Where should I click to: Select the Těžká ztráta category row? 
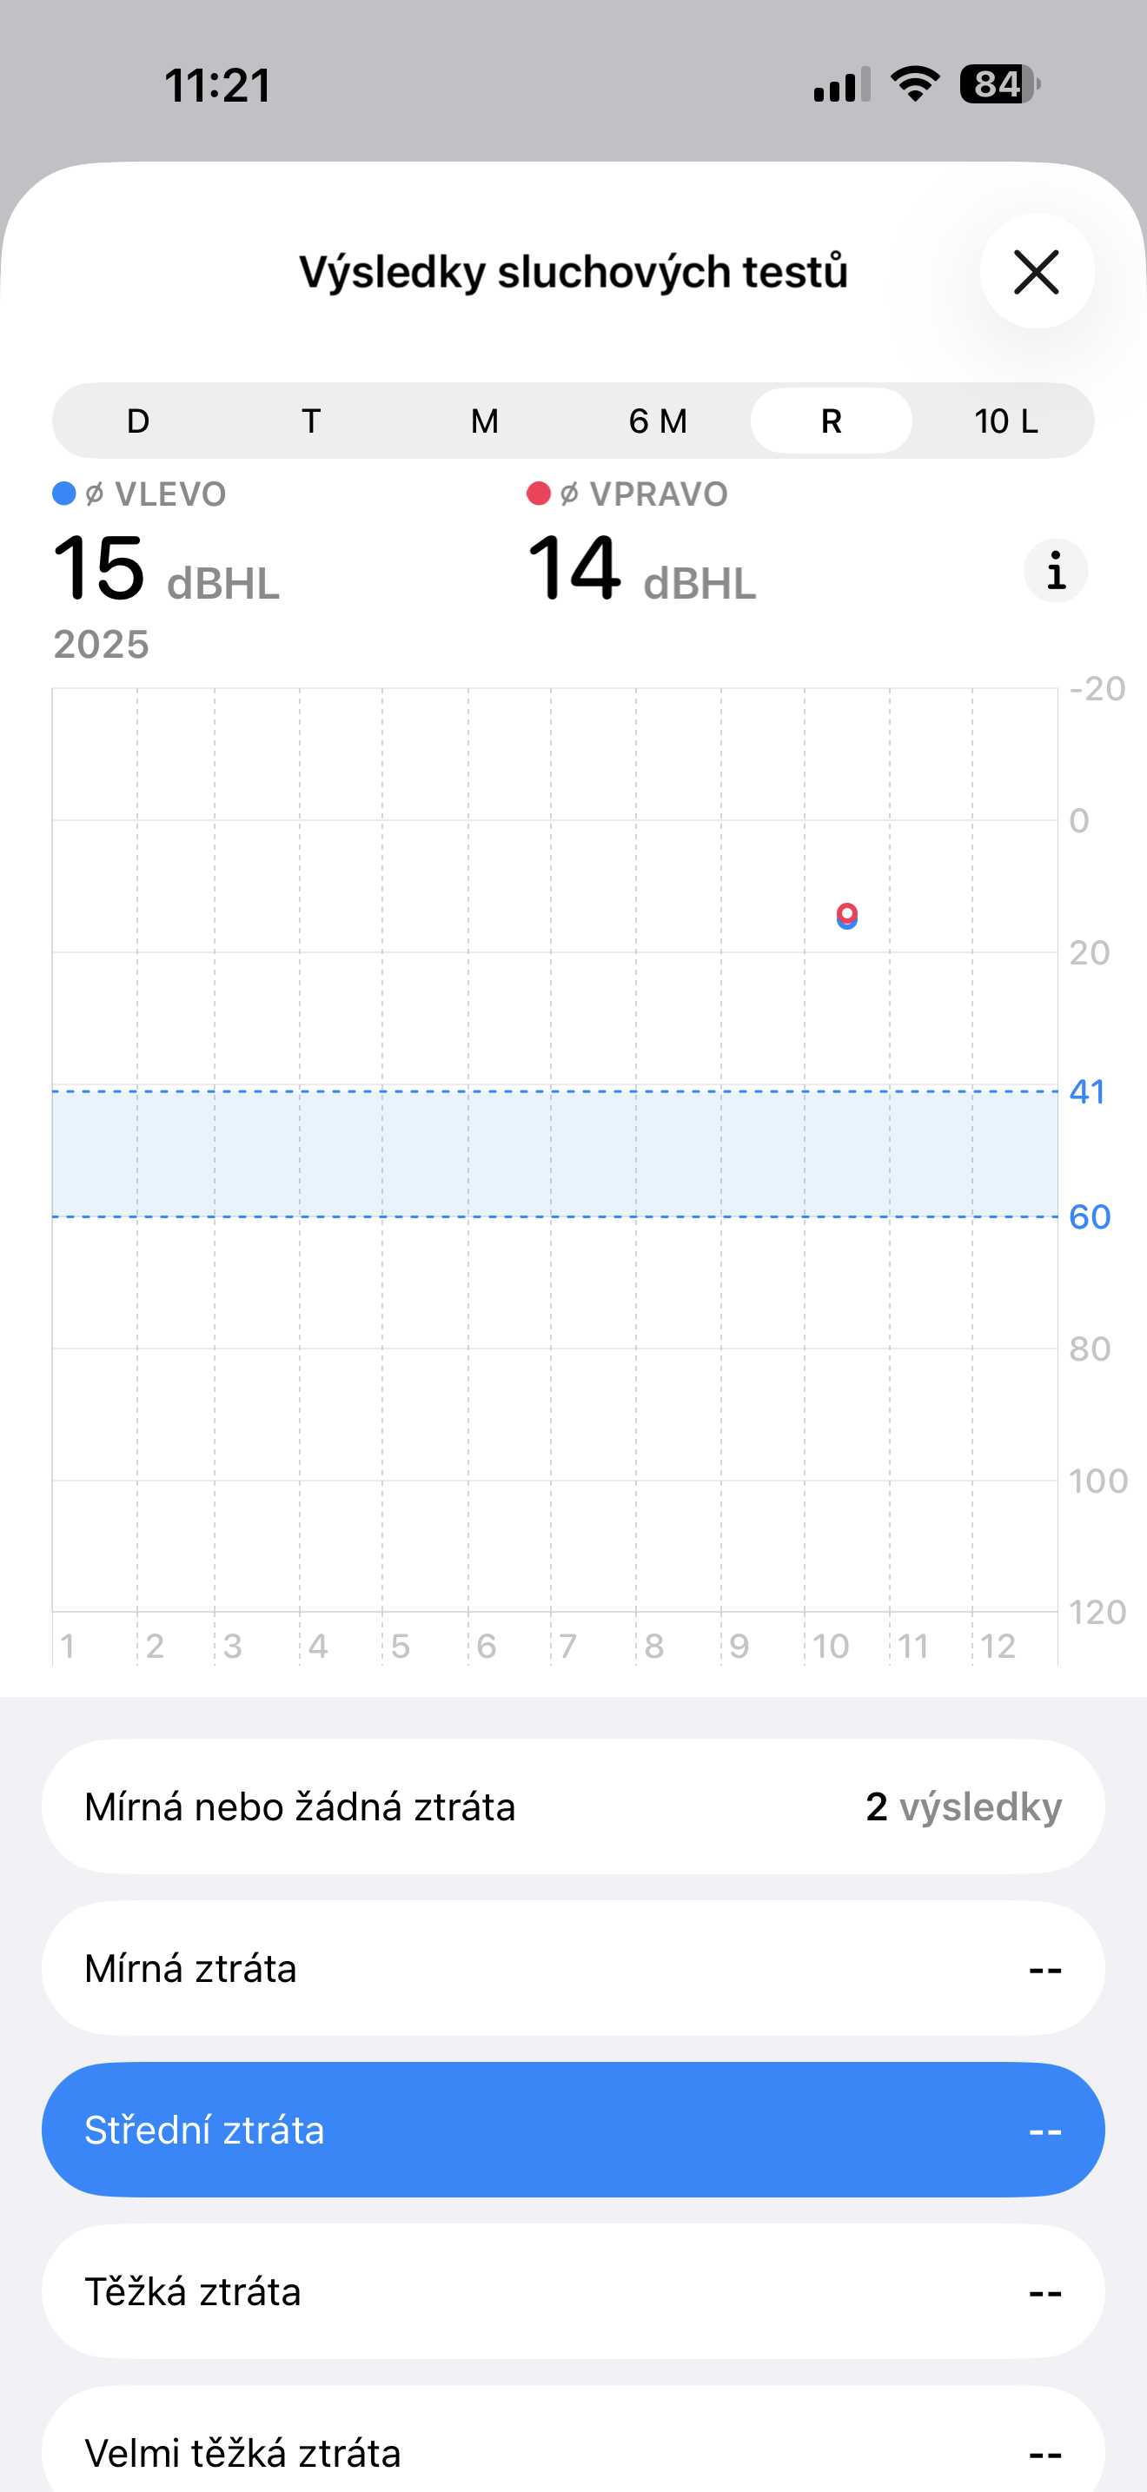click(x=573, y=2290)
